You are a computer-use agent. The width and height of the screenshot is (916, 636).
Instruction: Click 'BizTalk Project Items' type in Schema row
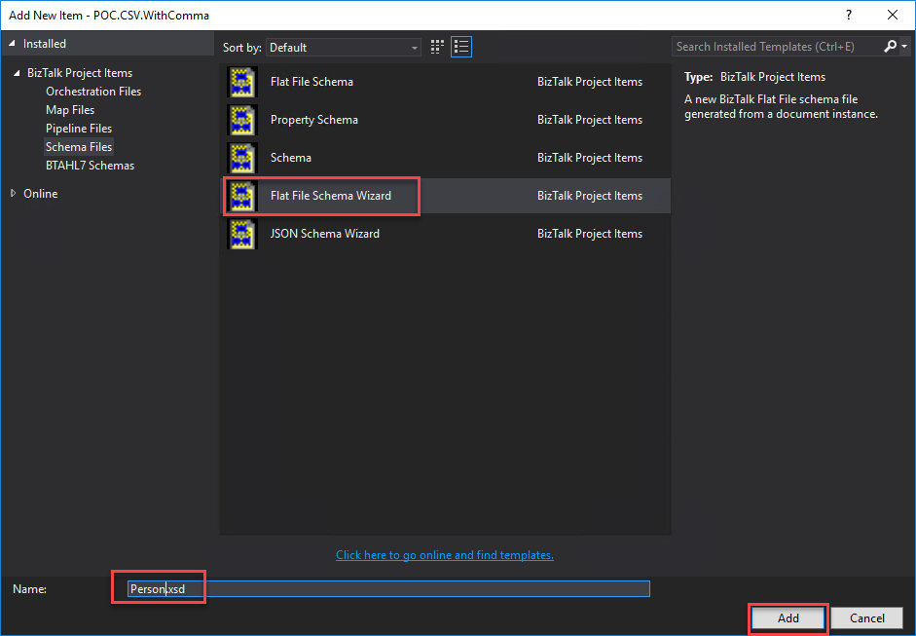point(590,158)
